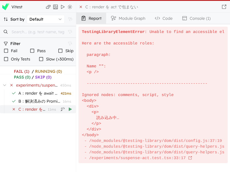This screenshot has height=172, width=230.
Task: Toggle light/dark theme sun icon
Action: point(70,7)
